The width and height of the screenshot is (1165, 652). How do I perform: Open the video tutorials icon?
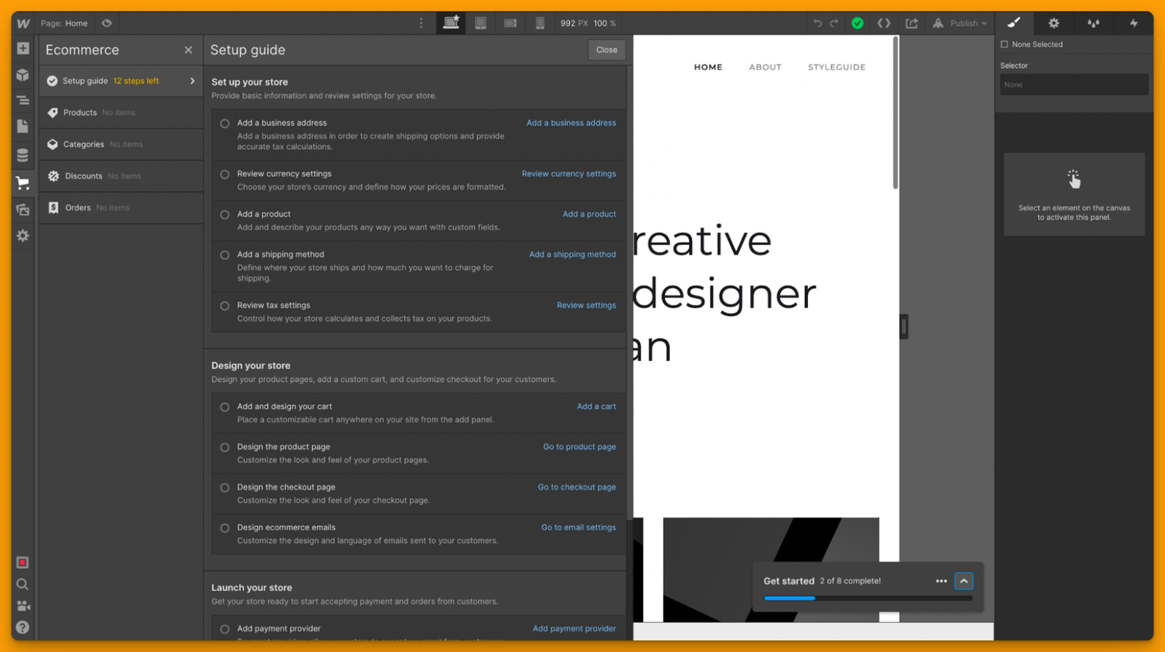(23, 606)
